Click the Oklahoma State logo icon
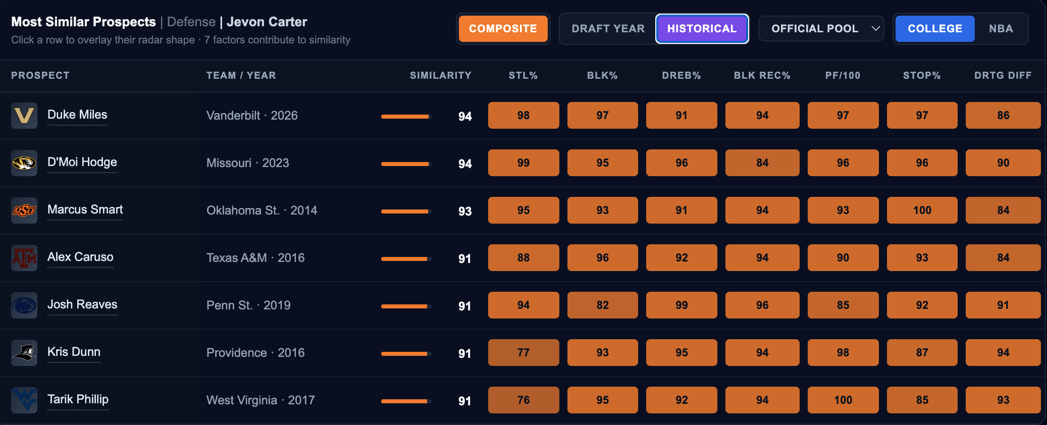This screenshot has height=425, width=1047. [x=24, y=210]
